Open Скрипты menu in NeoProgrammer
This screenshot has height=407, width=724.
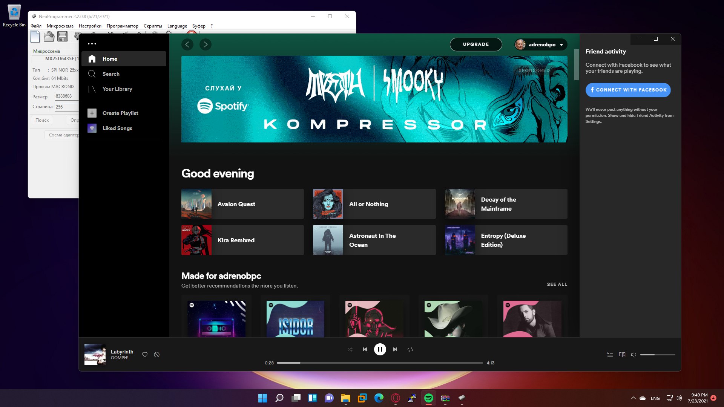click(153, 26)
